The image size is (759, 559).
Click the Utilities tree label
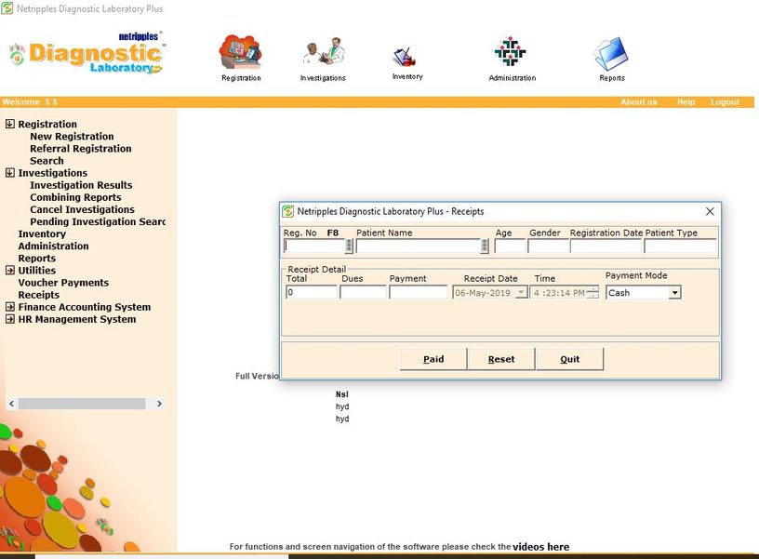[37, 271]
